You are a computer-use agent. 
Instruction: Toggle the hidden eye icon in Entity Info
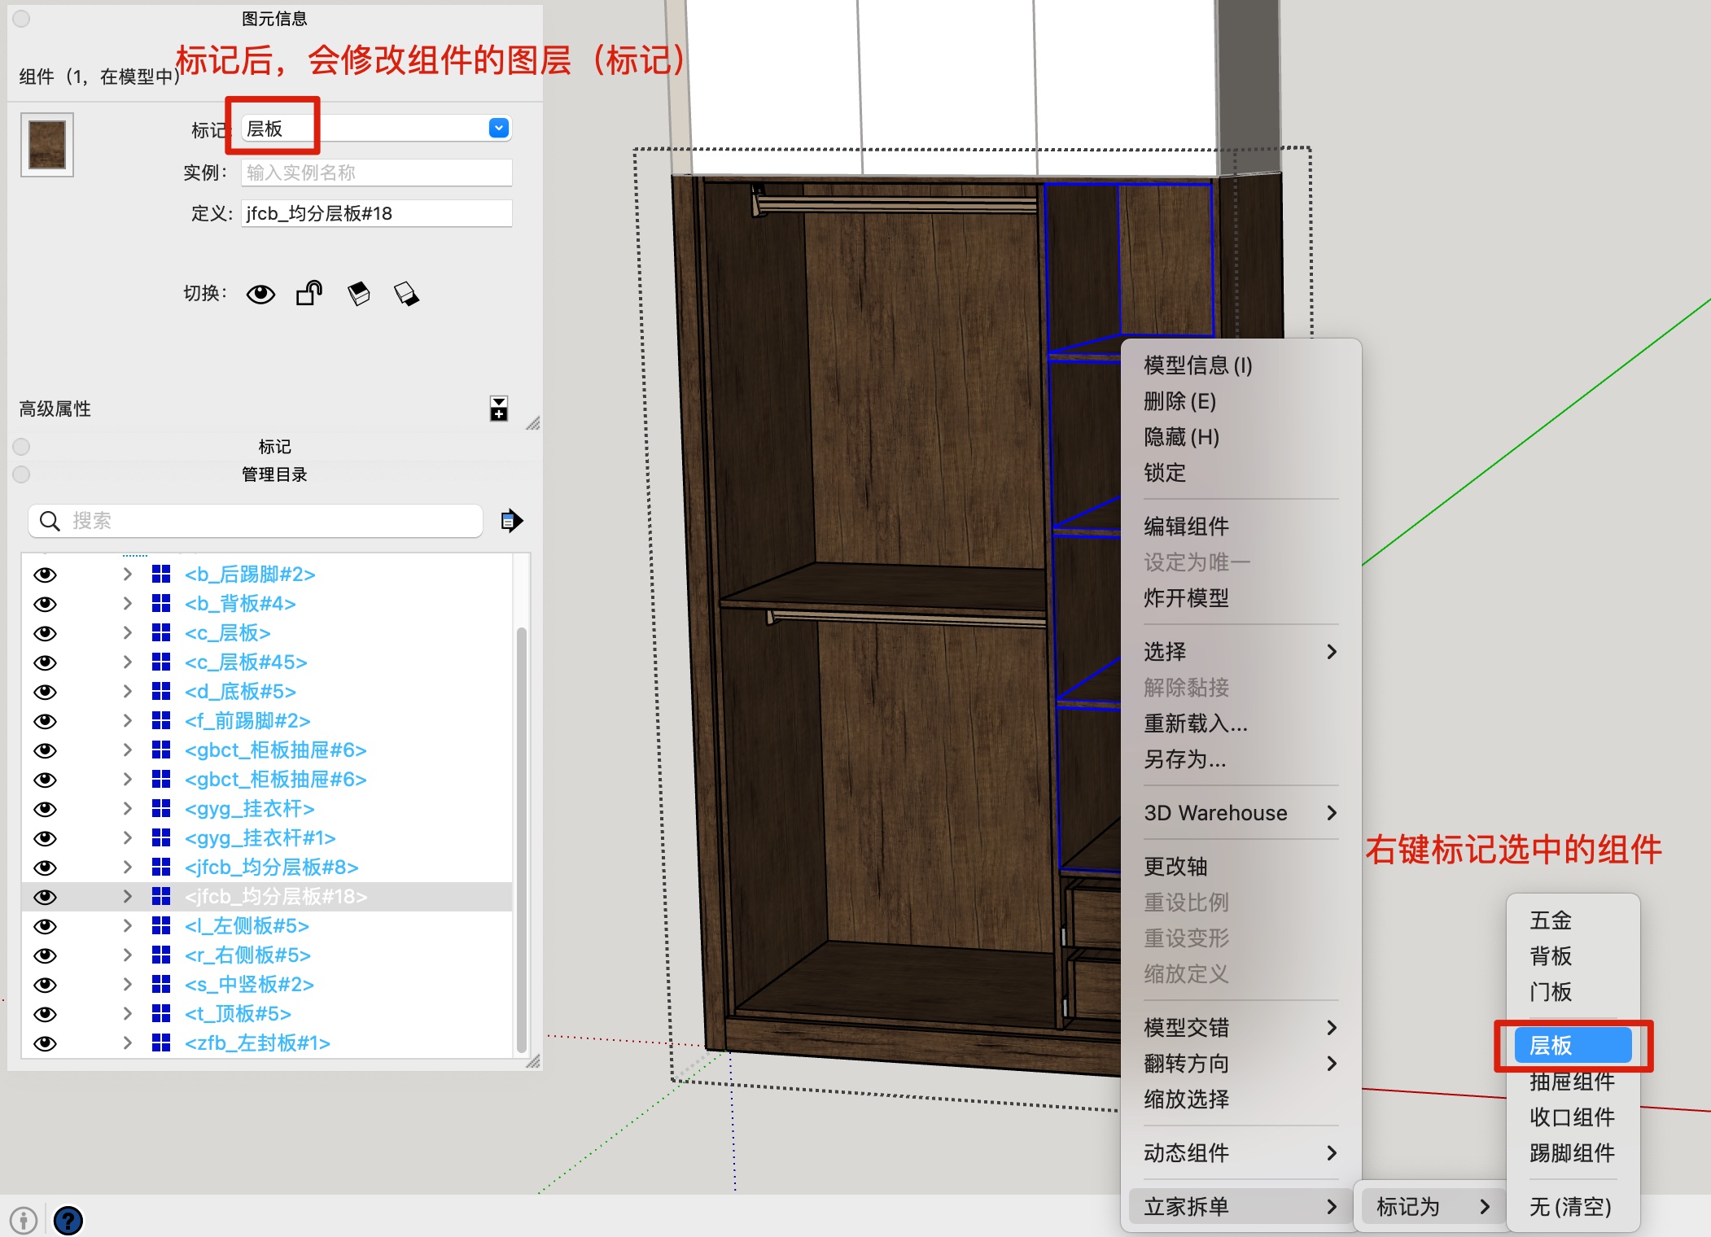(x=260, y=294)
